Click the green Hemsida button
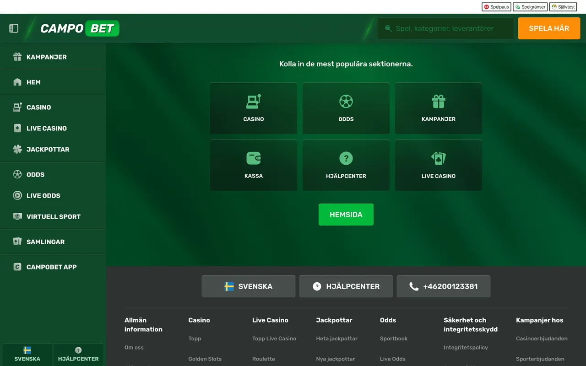This screenshot has height=366, width=586. tap(346, 215)
